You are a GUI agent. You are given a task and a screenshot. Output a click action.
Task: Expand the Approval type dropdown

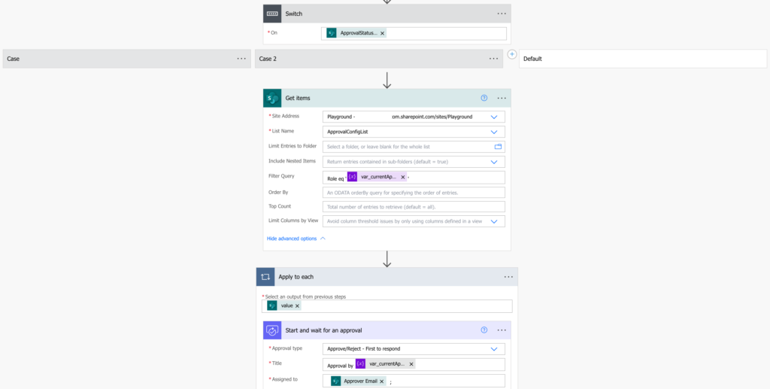tap(494, 348)
